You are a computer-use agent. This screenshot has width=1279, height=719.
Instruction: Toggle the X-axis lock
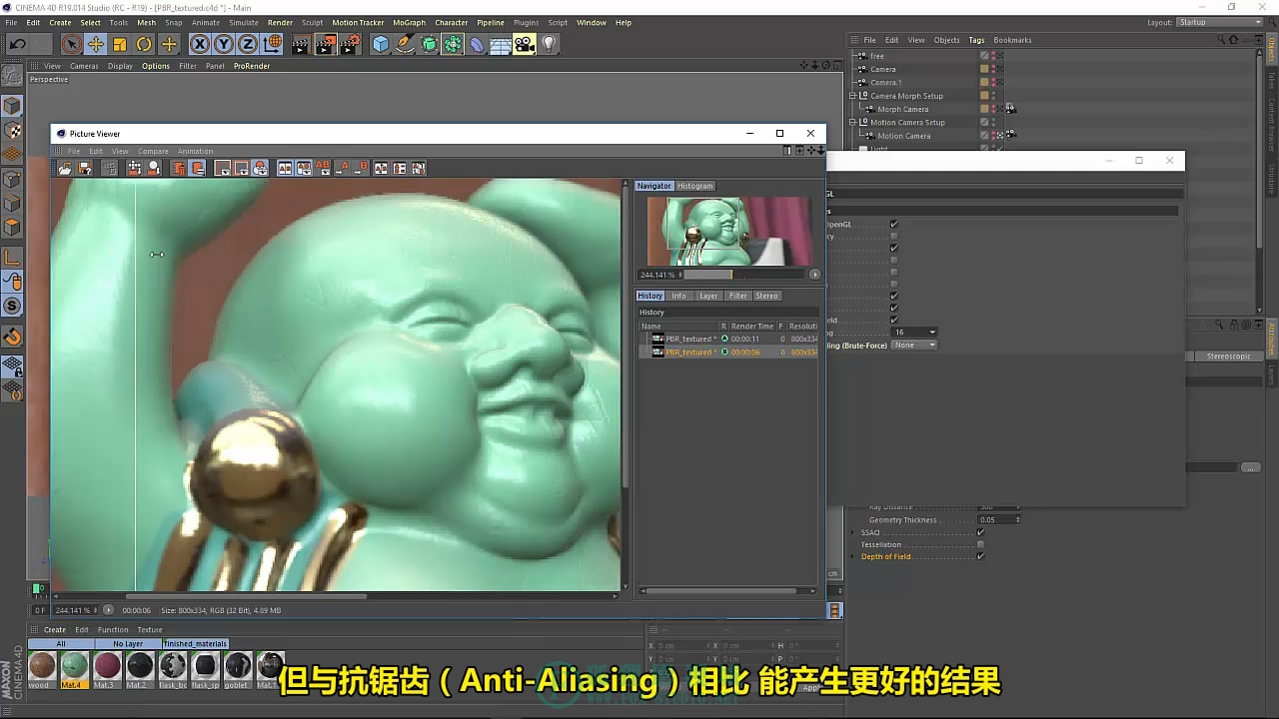[200, 44]
